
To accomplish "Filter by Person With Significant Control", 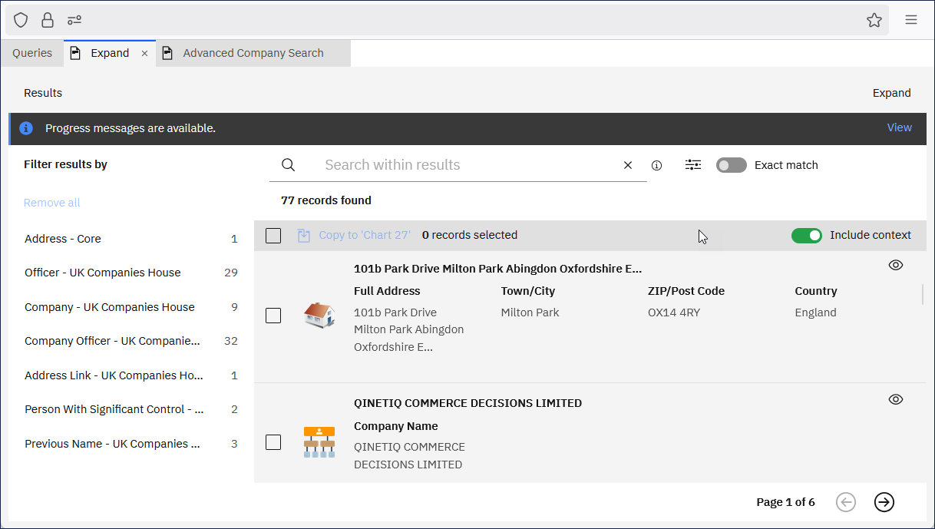I will (131, 409).
